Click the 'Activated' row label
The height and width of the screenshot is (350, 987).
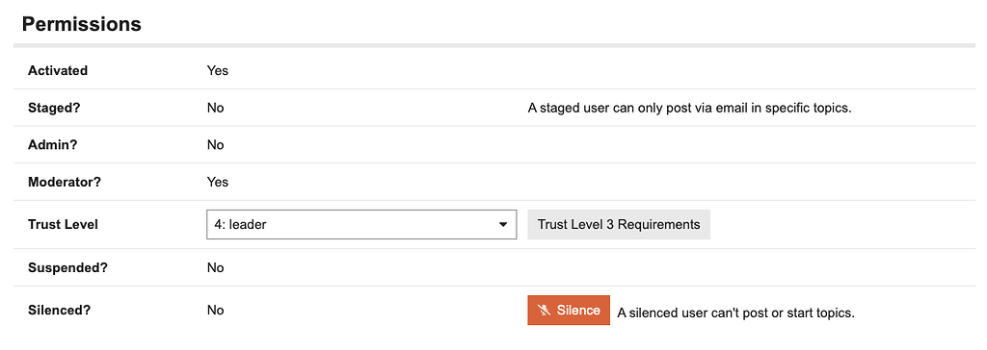[58, 70]
